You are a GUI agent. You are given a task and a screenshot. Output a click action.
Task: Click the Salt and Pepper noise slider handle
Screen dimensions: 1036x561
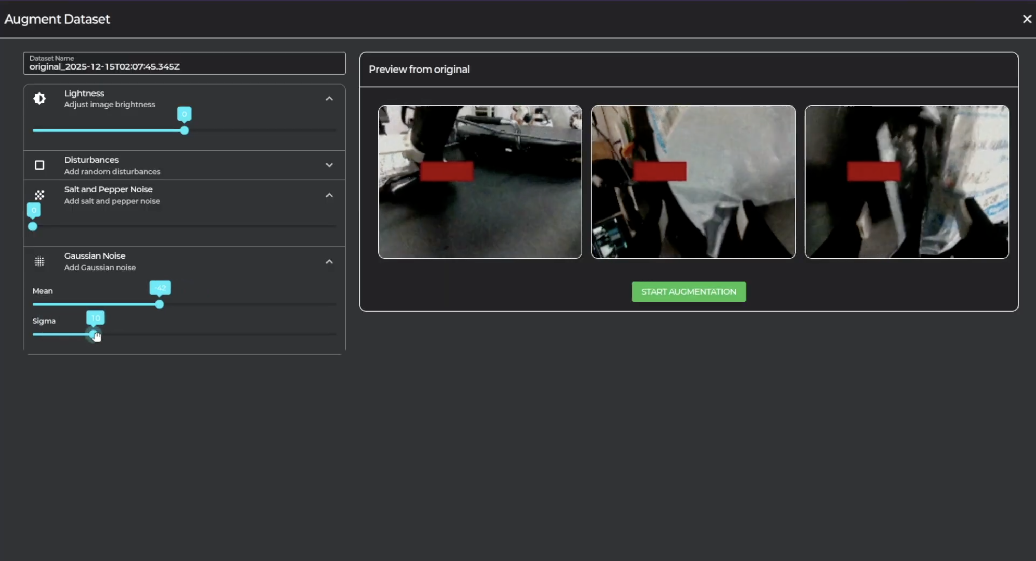pos(33,226)
